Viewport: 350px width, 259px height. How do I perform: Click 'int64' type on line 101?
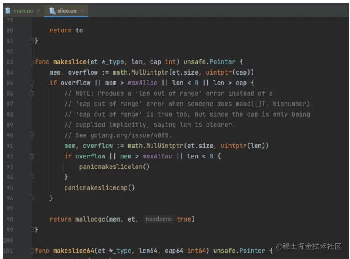[197, 251]
